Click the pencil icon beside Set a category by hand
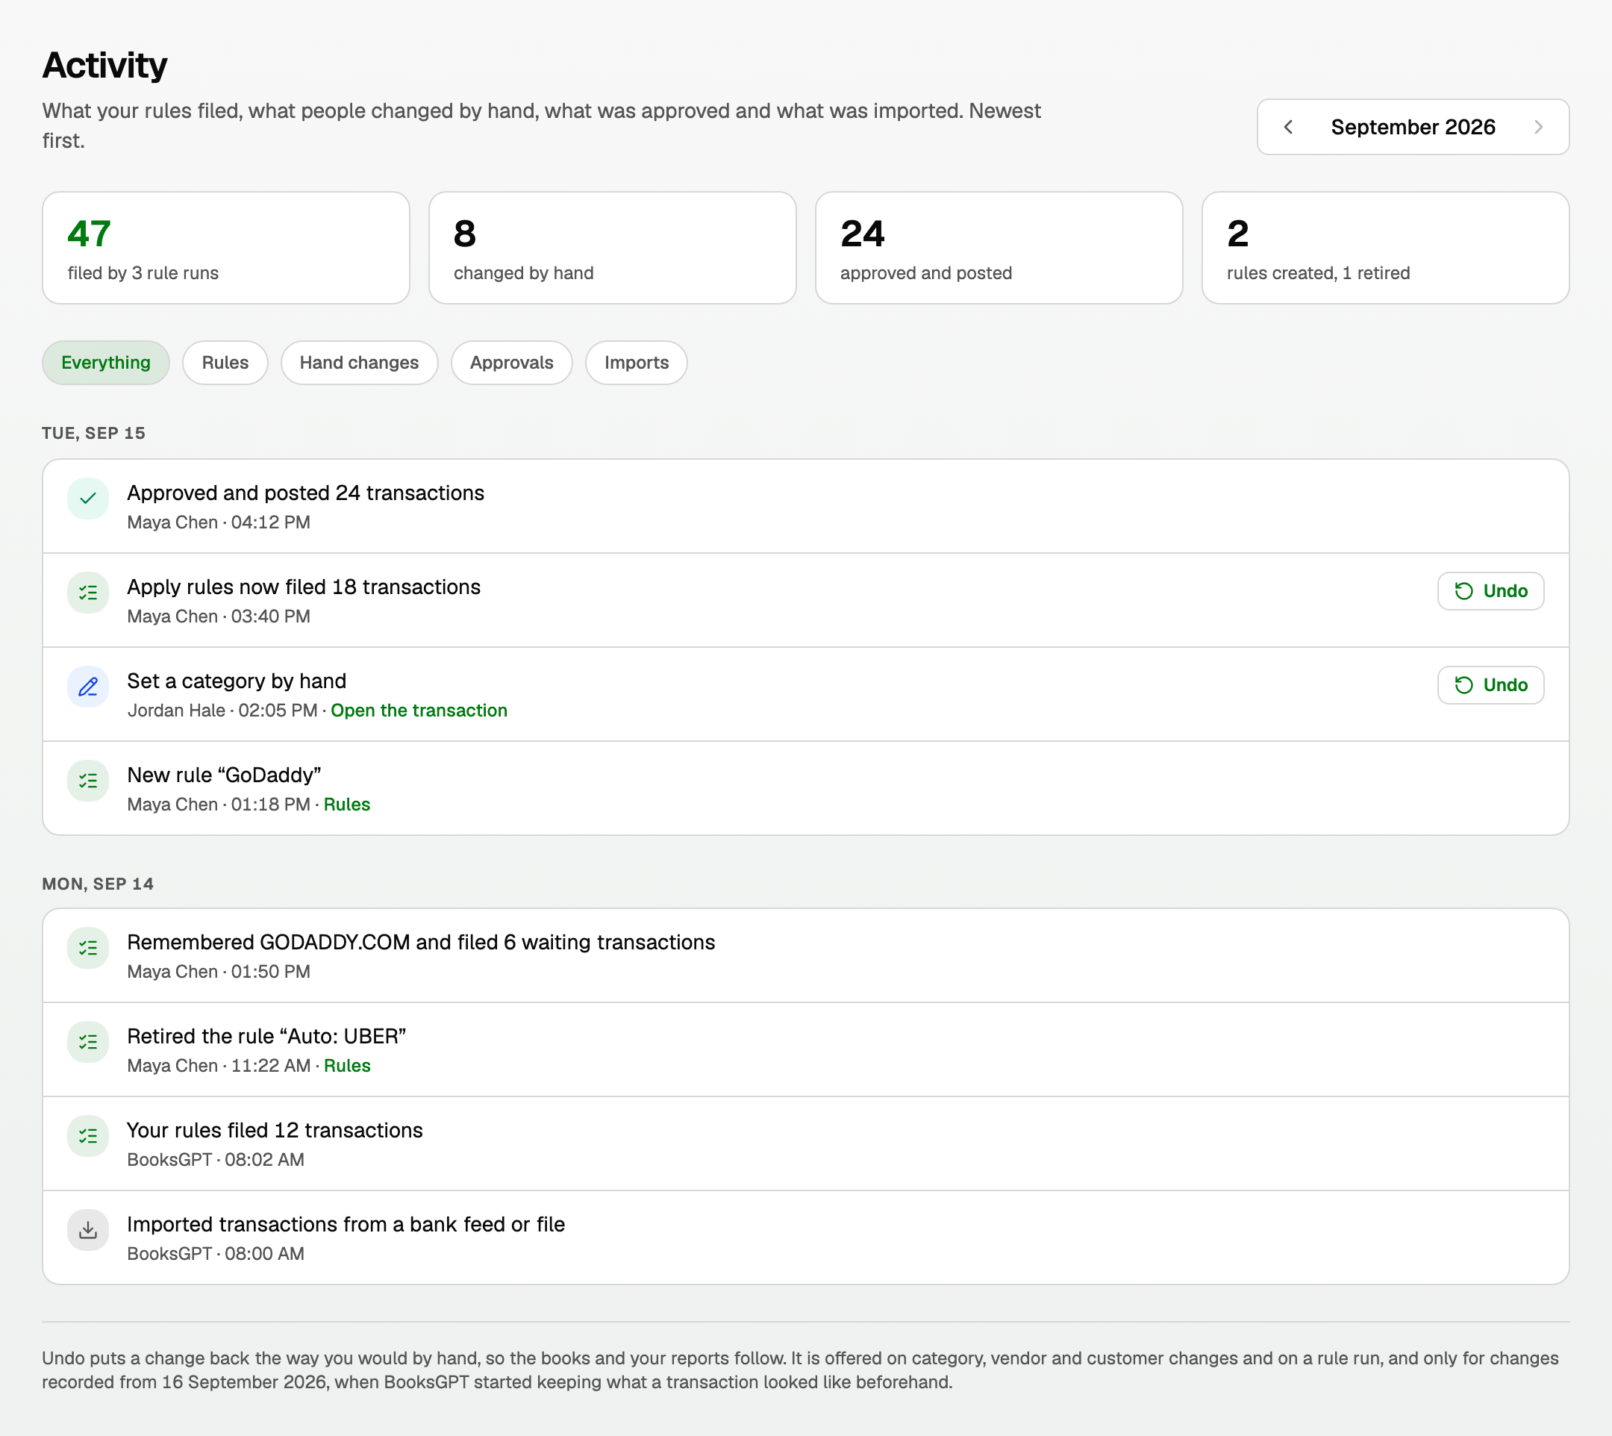This screenshot has height=1436, width=1612. point(87,687)
